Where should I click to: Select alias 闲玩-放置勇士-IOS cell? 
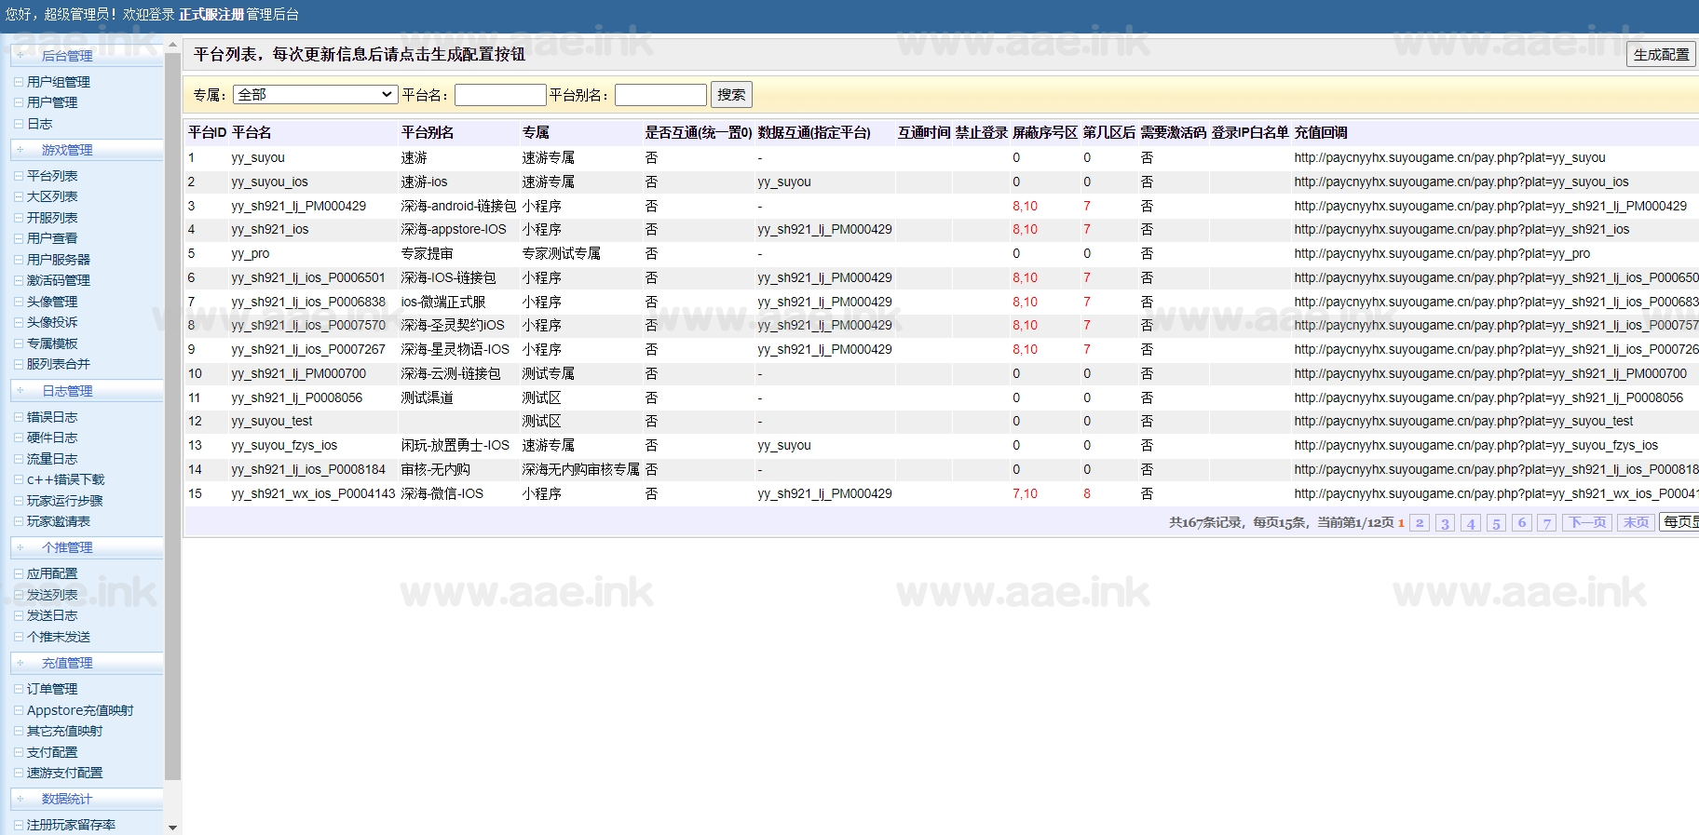[x=458, y=446]
